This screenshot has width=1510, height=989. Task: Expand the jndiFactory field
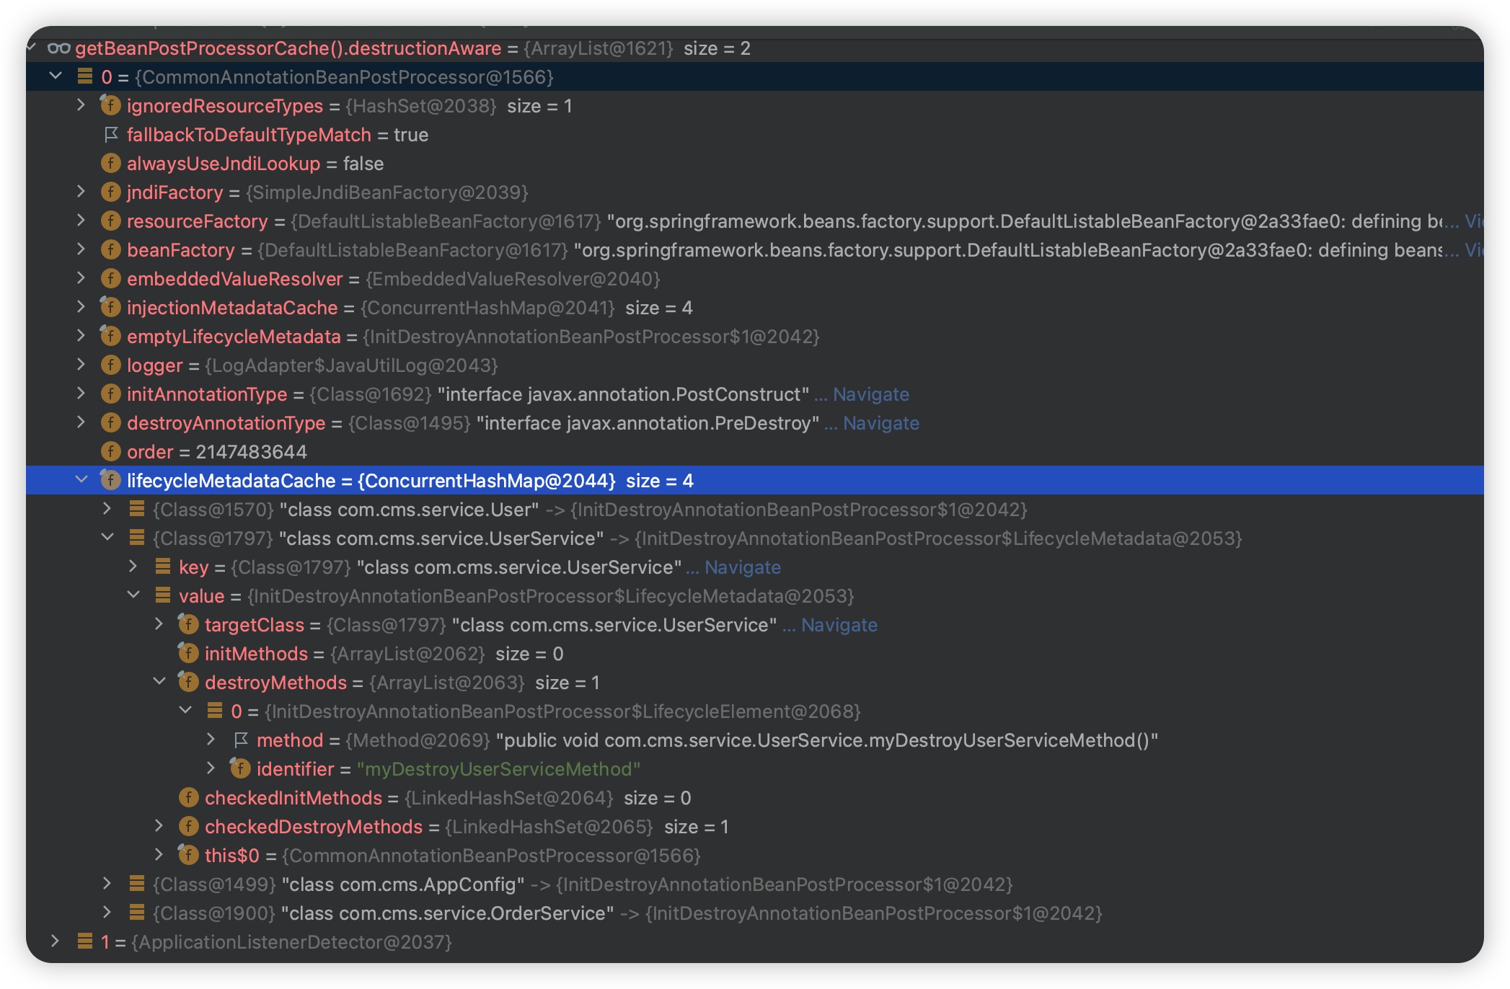[x=81, y=192]
